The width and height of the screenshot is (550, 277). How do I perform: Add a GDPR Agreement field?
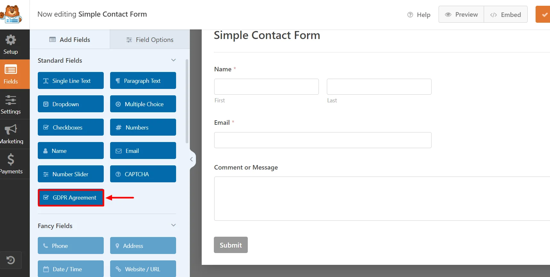point(70,197)
